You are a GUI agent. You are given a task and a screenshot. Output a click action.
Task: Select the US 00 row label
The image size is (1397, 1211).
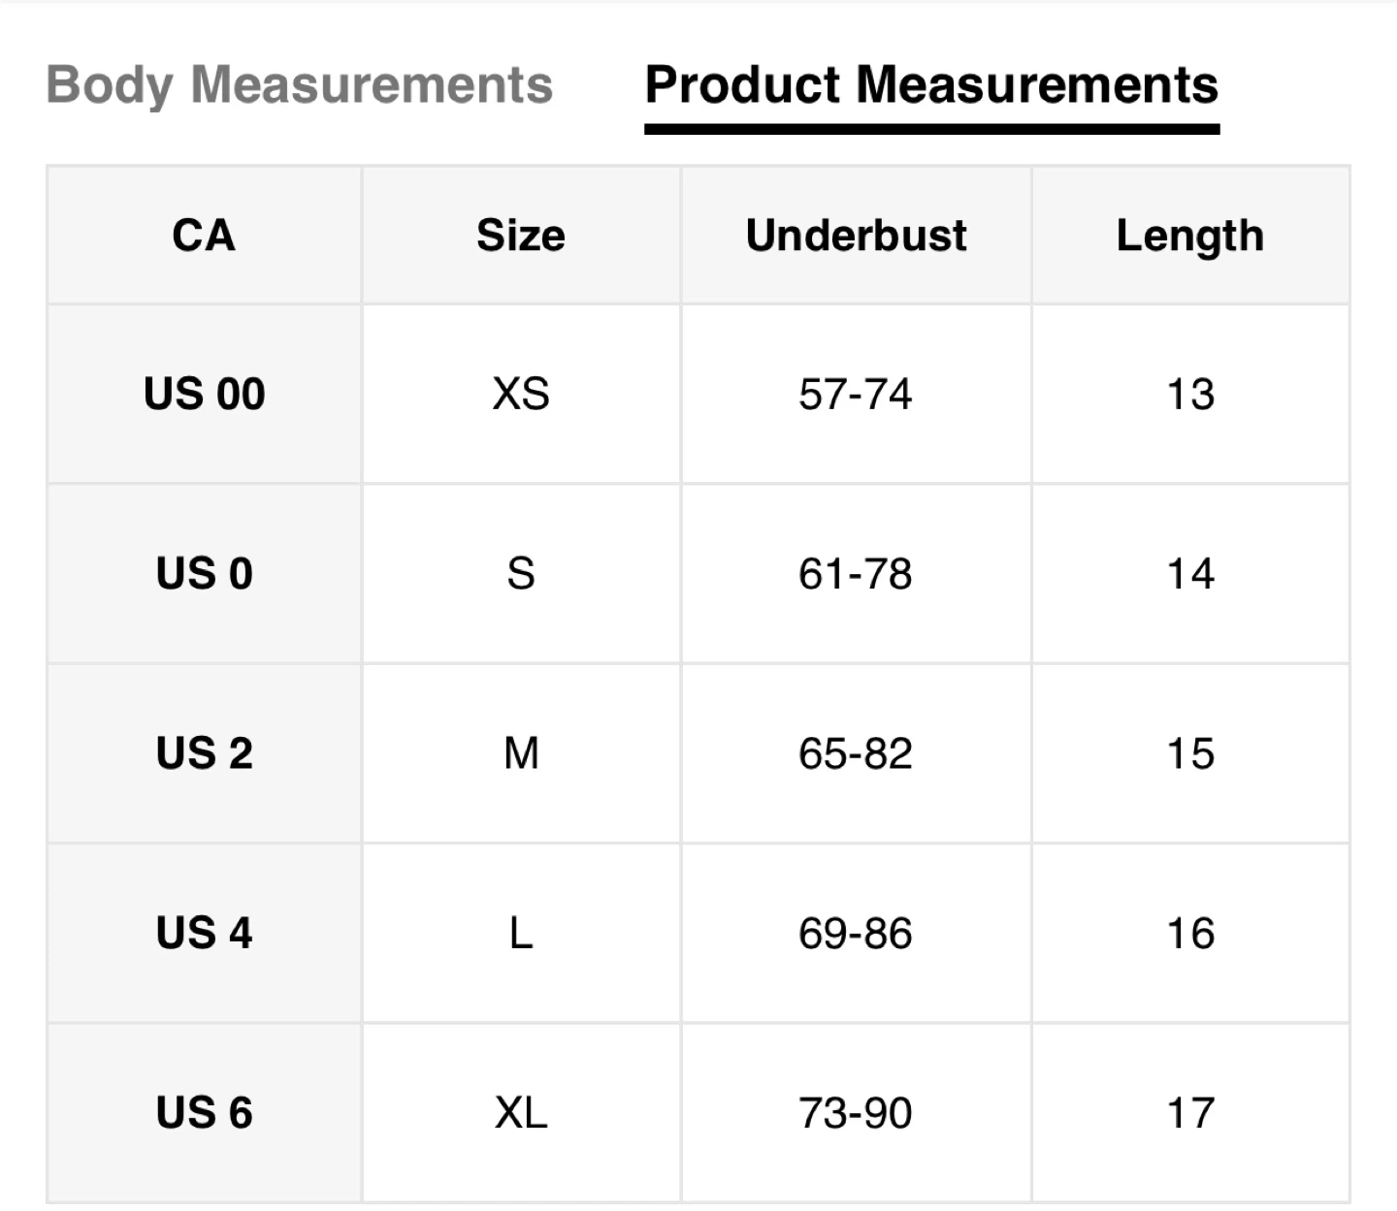[204, 394]
